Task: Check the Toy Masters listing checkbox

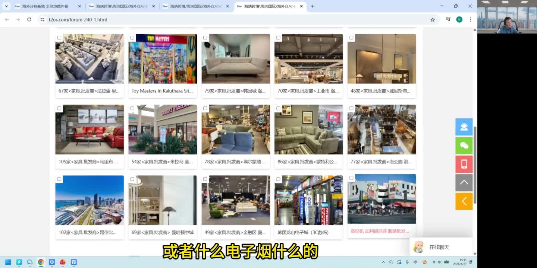Action: pos(132,38)
